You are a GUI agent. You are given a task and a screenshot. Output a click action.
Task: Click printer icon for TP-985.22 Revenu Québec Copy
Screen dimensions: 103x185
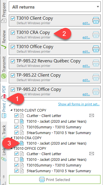[96, 63]
